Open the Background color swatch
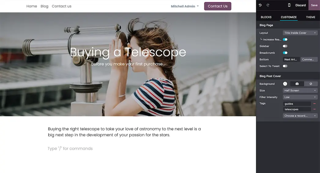The width and height of the screenshot is (320, 173). [285, 84]
